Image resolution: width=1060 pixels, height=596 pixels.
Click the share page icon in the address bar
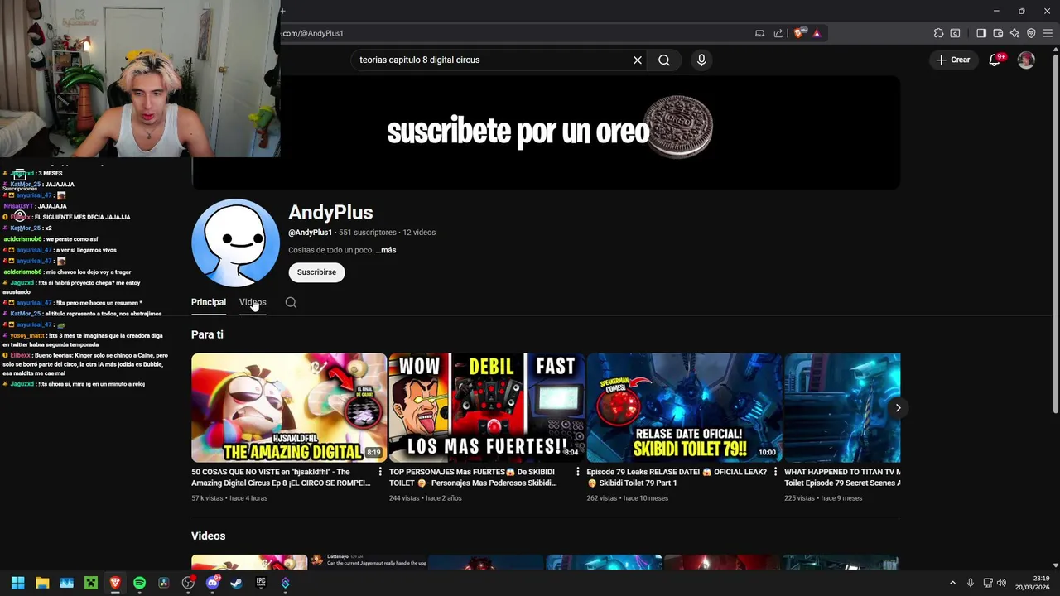(778, 33)
